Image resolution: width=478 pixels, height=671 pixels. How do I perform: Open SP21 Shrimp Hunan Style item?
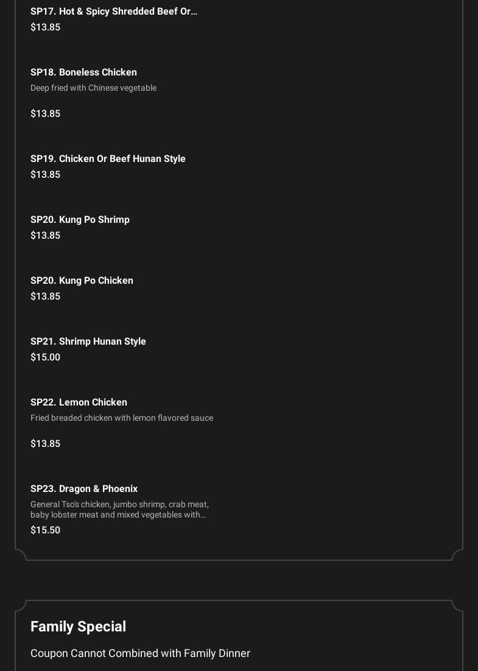coord(88,342)
